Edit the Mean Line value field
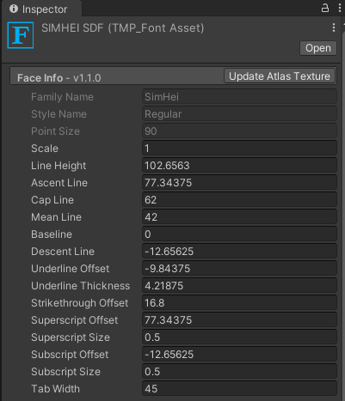Screen dimensions: 345x401 click(x=239, y=217)
